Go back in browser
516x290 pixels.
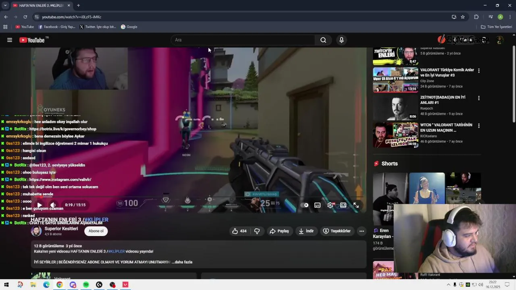6,17
